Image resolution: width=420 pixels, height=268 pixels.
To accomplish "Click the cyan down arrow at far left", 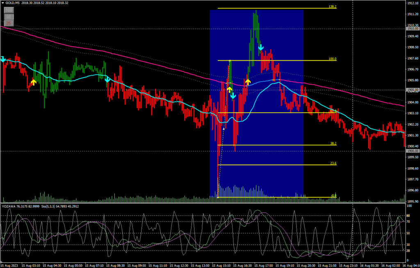I will point(3,59).
